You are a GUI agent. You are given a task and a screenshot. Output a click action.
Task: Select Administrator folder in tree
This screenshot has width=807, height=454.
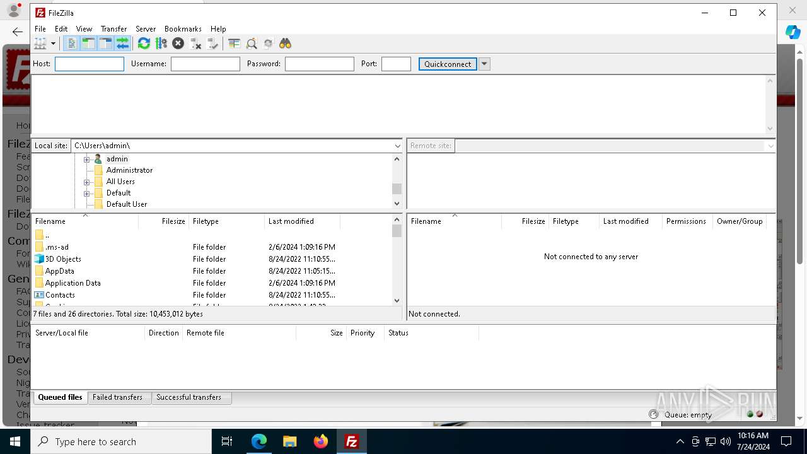coord(129,170)
